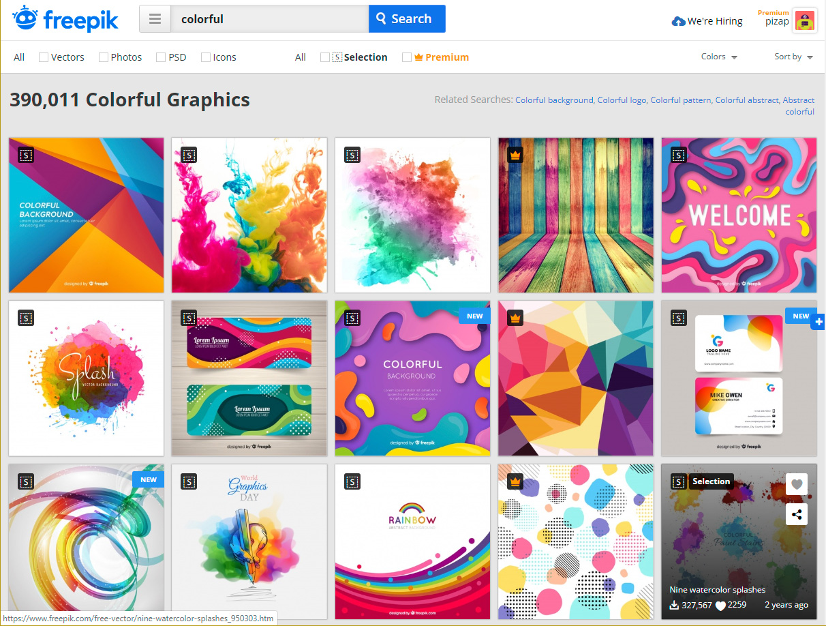
Task: Open the colorful polygon background thumbnail
Action: (x=576, y=378)
